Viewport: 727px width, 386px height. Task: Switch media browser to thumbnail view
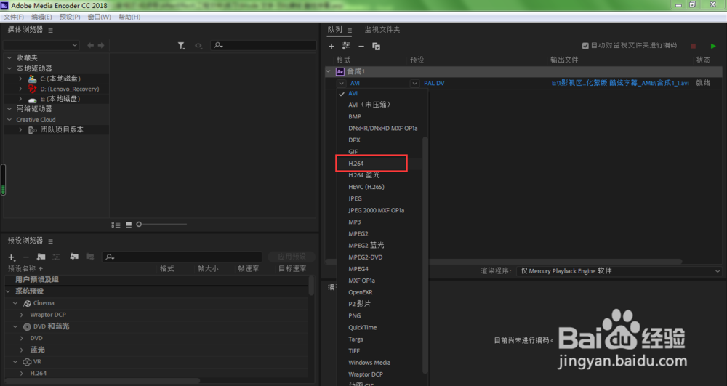[x=129, y=225]
